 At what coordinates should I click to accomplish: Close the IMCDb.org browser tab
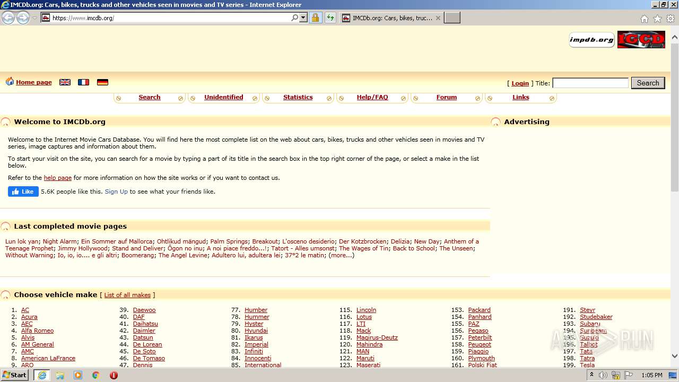pos(438,18)
